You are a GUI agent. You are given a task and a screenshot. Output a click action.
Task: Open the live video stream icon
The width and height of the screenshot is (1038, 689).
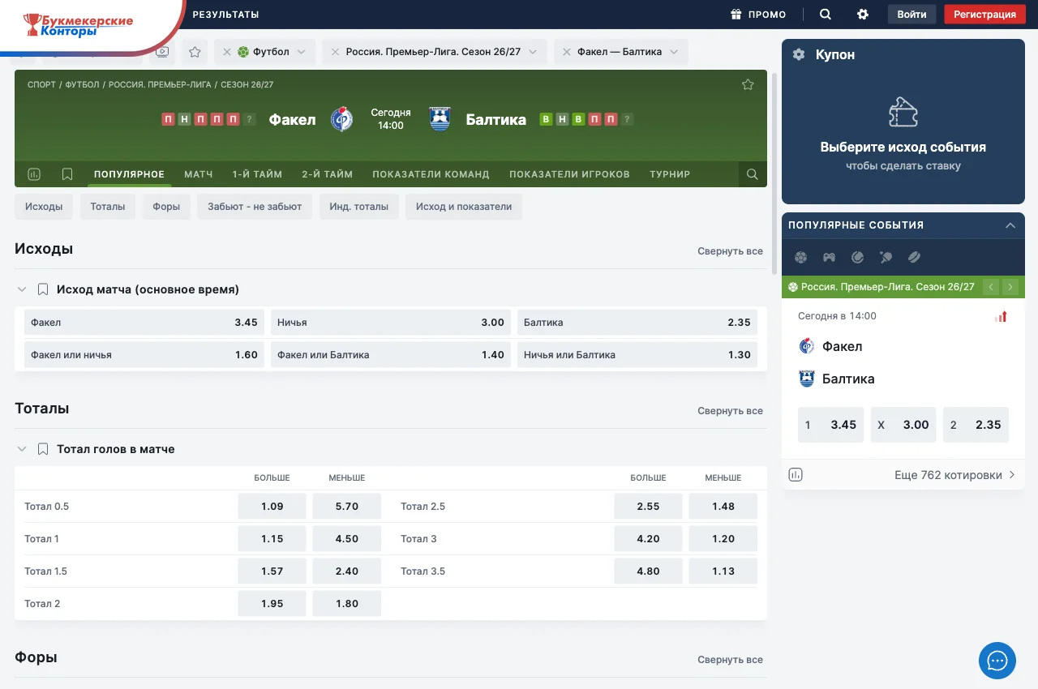tap(162, 52)
